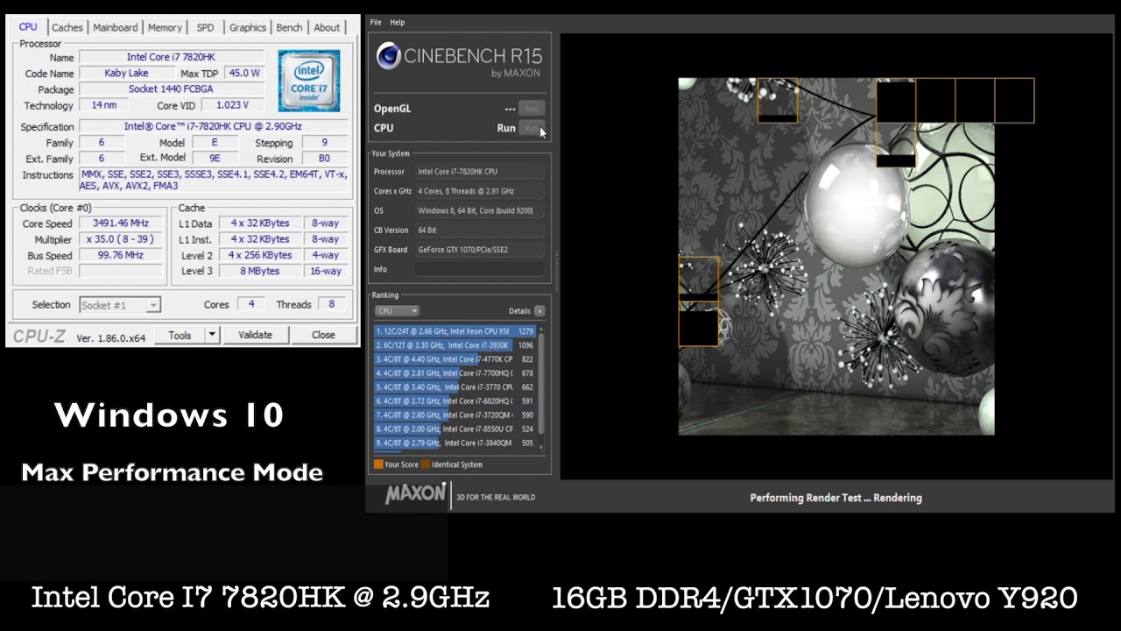Click the orange Your Score legend swatch
1121x631 pixels.
point(378,464)
